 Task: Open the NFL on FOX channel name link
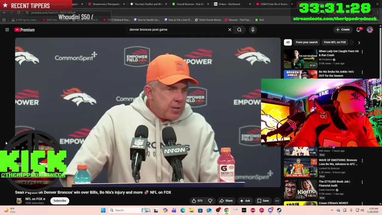[x=34, y=199]
